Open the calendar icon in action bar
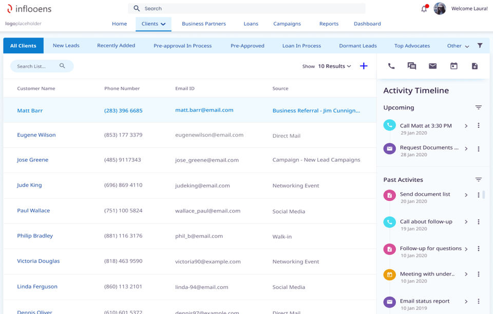The width and height of the screenshot is (493, 314). click(x=453, y=66)
